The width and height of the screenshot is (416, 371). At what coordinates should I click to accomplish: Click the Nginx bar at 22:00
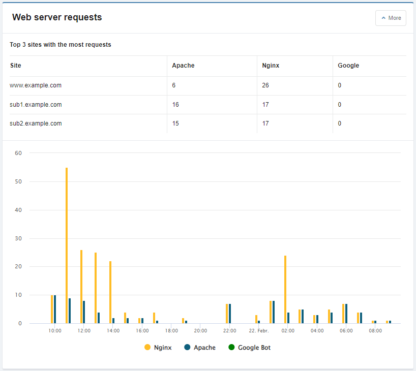click(x=227, y=314)
